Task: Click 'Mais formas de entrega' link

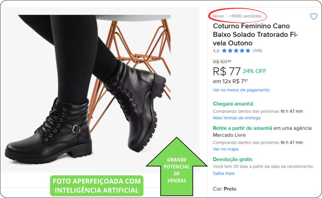Action: pyautogui.click(x=236, y=118)
